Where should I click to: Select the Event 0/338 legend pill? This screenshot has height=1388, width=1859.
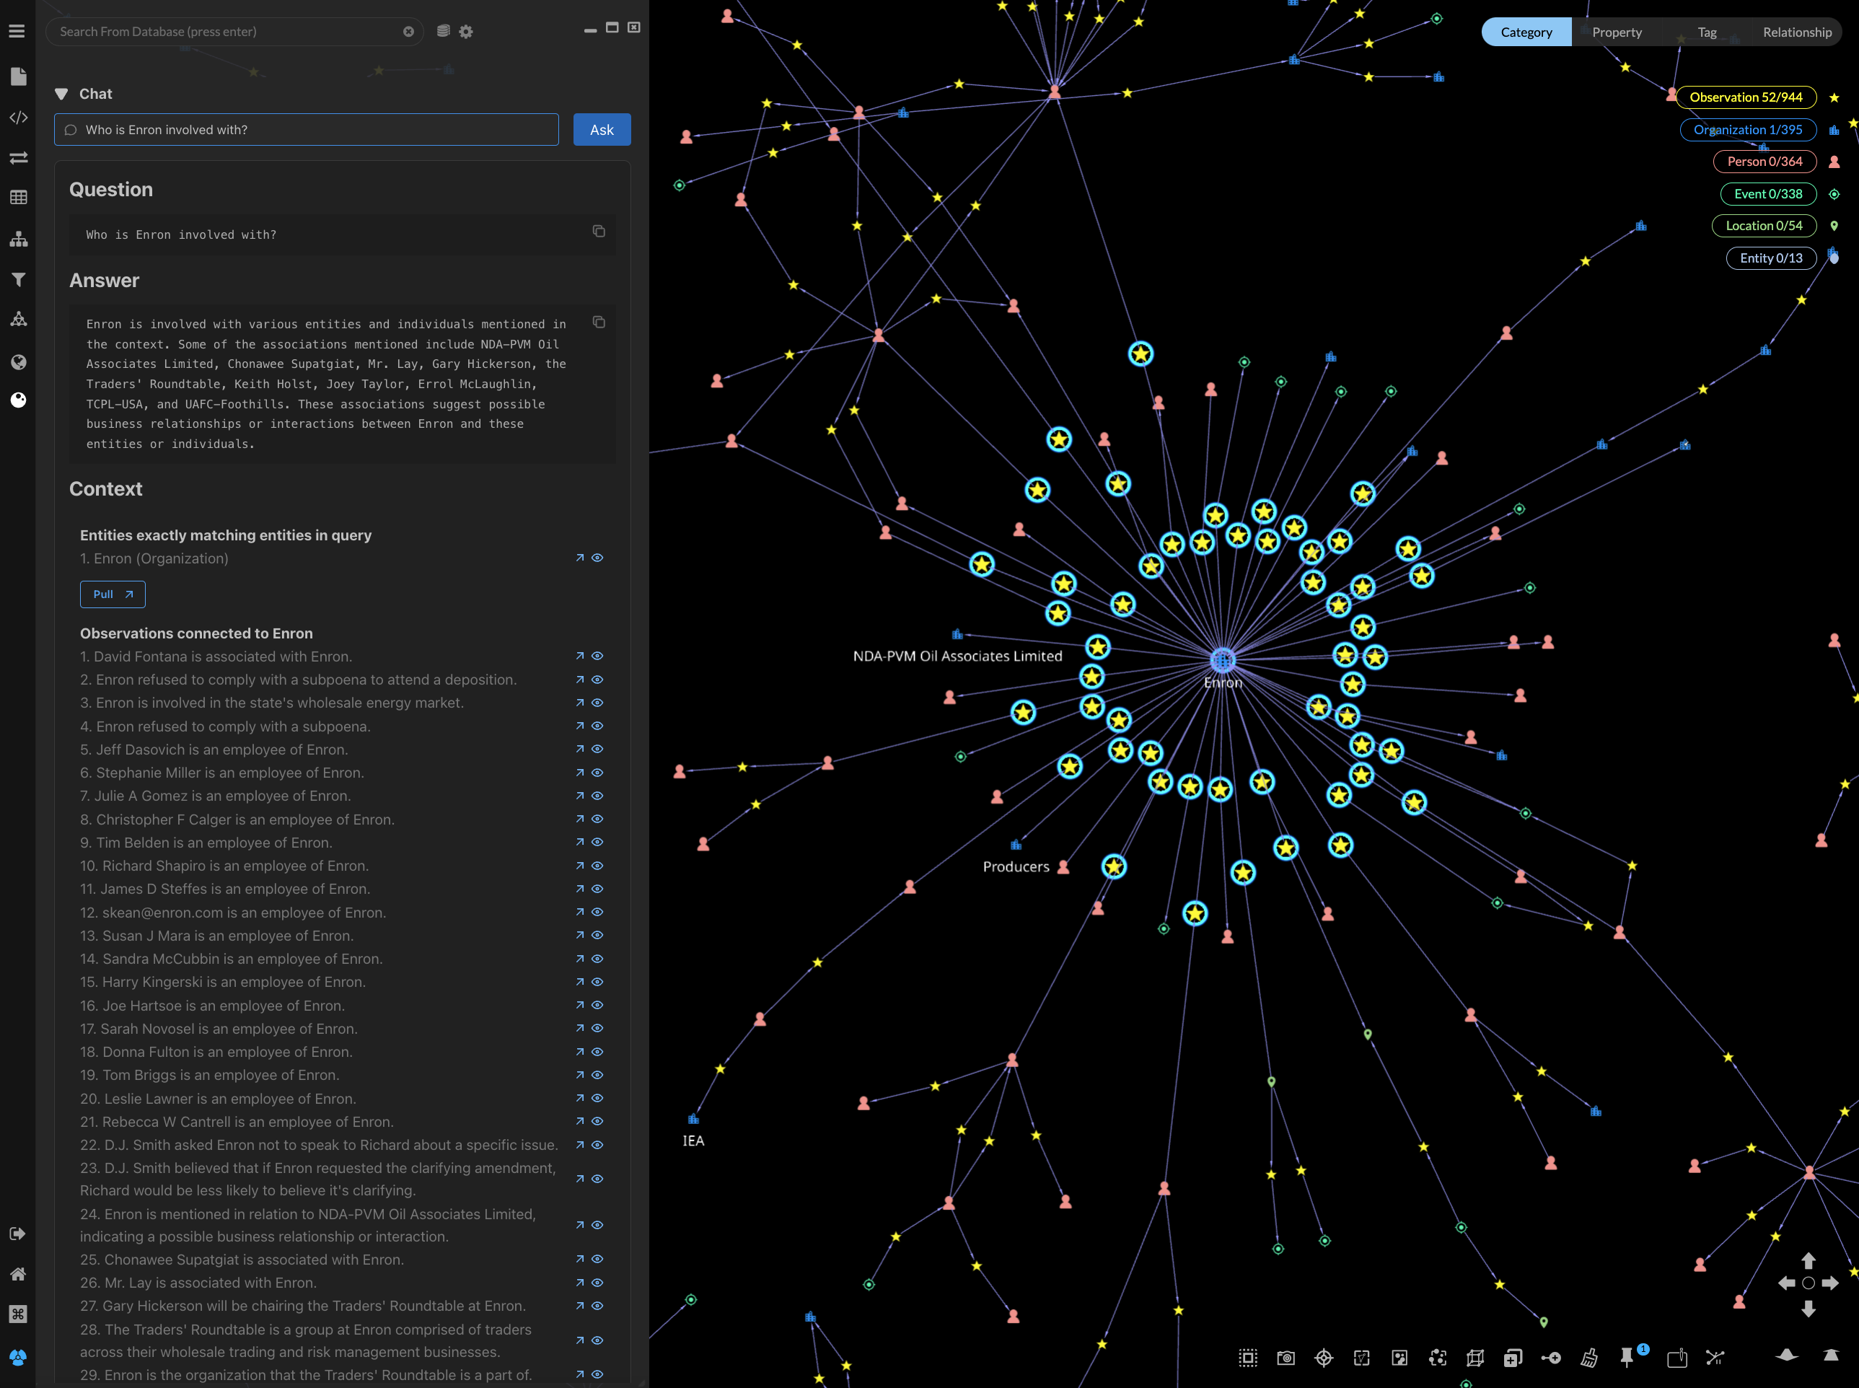pos(1768,194)
